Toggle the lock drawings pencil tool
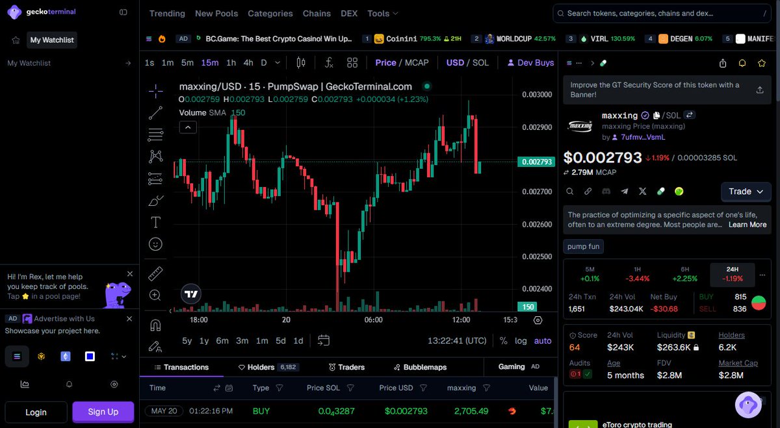Viewport: 780px width, 428px height. tap(155, 346)
